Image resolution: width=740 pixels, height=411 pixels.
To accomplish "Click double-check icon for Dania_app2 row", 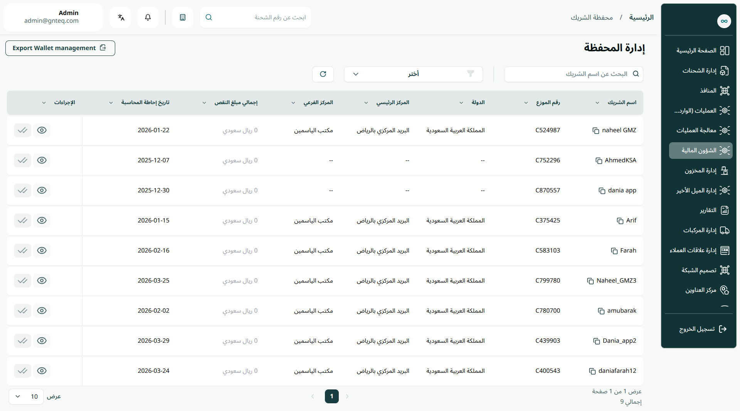I will (22, 341).
